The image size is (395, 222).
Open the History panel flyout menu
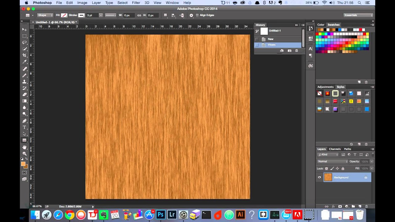pos(303,25)
